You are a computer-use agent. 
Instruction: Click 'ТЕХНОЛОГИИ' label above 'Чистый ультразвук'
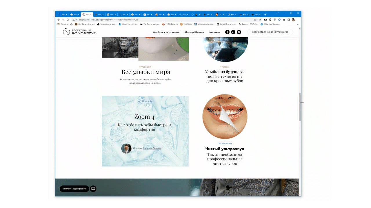click(225, 143)
